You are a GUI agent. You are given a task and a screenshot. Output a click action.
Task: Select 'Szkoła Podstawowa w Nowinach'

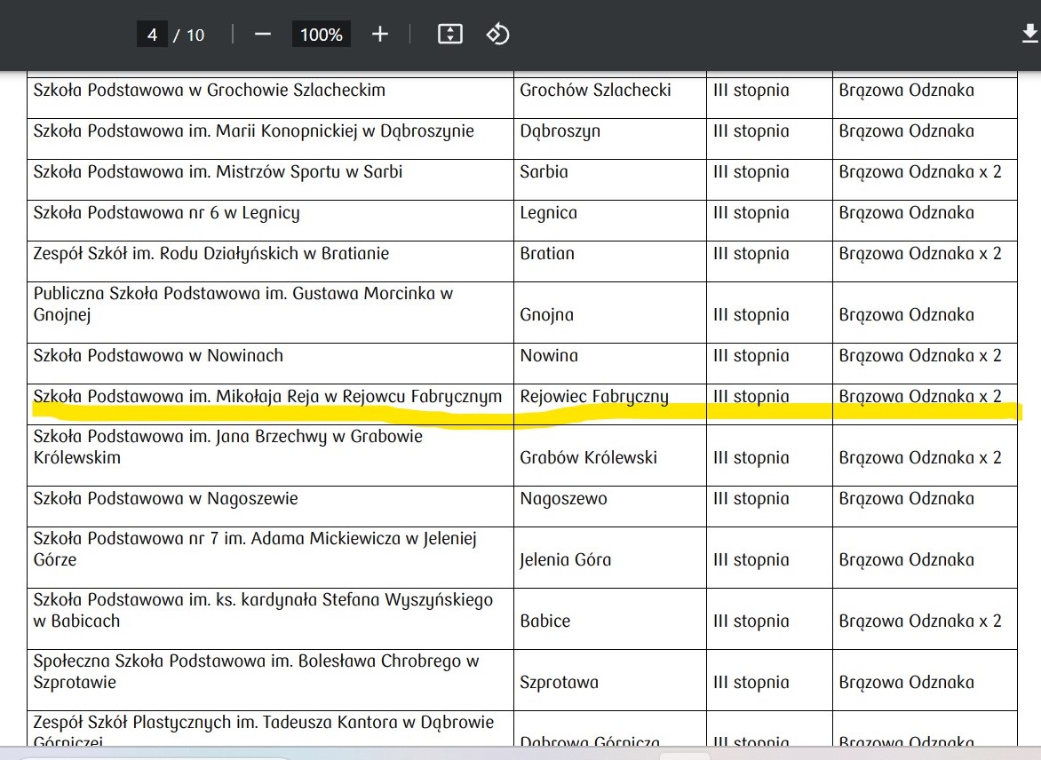point(158,356)
